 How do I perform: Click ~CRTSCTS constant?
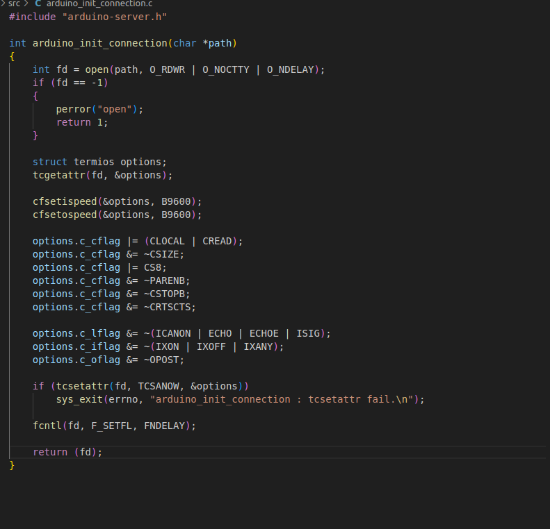tap(168, 307)
